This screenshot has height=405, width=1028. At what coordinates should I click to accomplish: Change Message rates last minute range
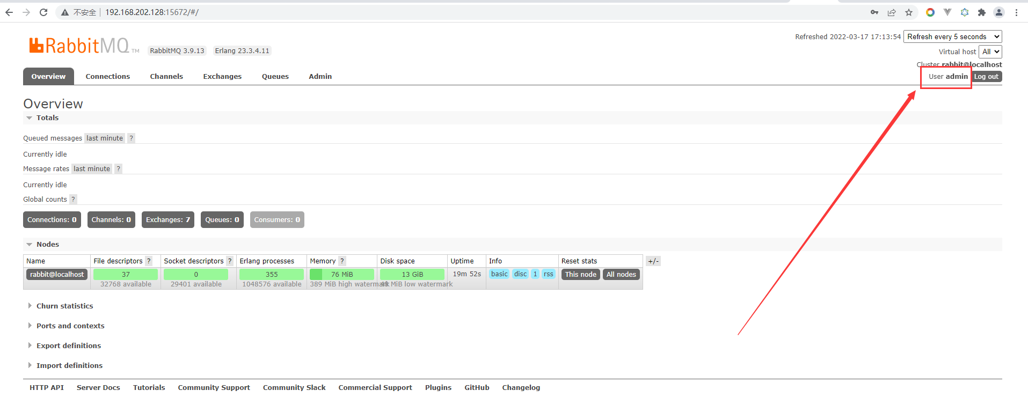92,169
